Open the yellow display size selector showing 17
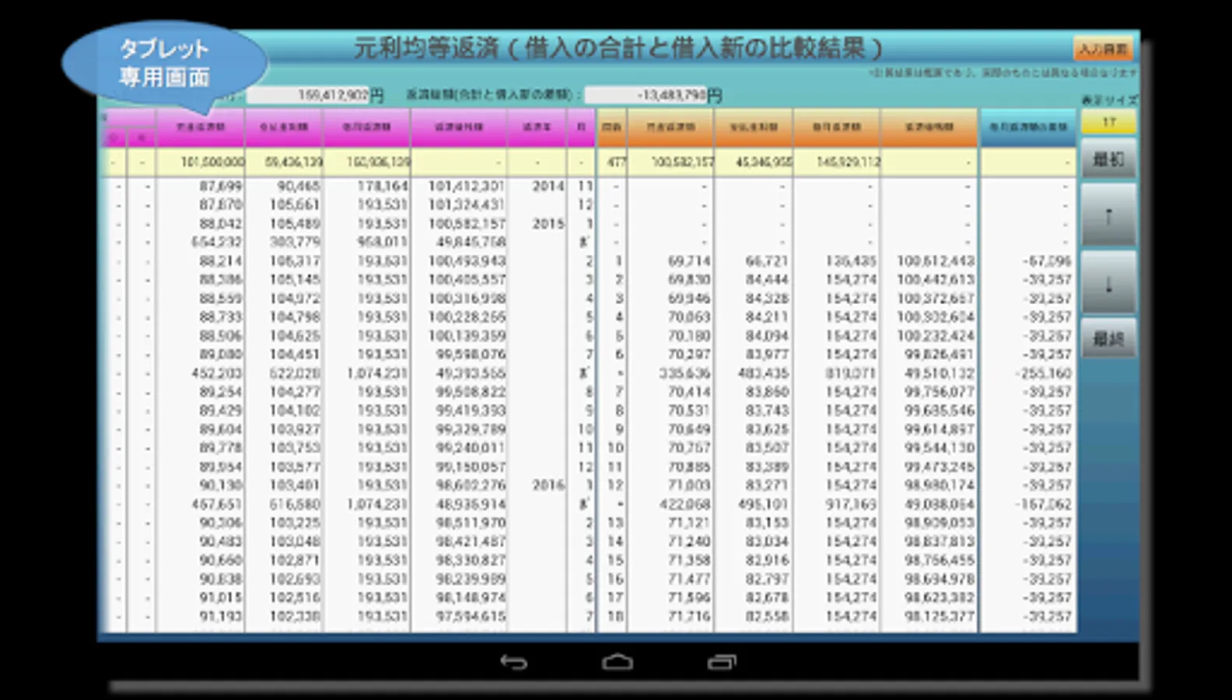Viewport: 1232px width, 700px height. pyautogui.click(x=1108, y=122)
